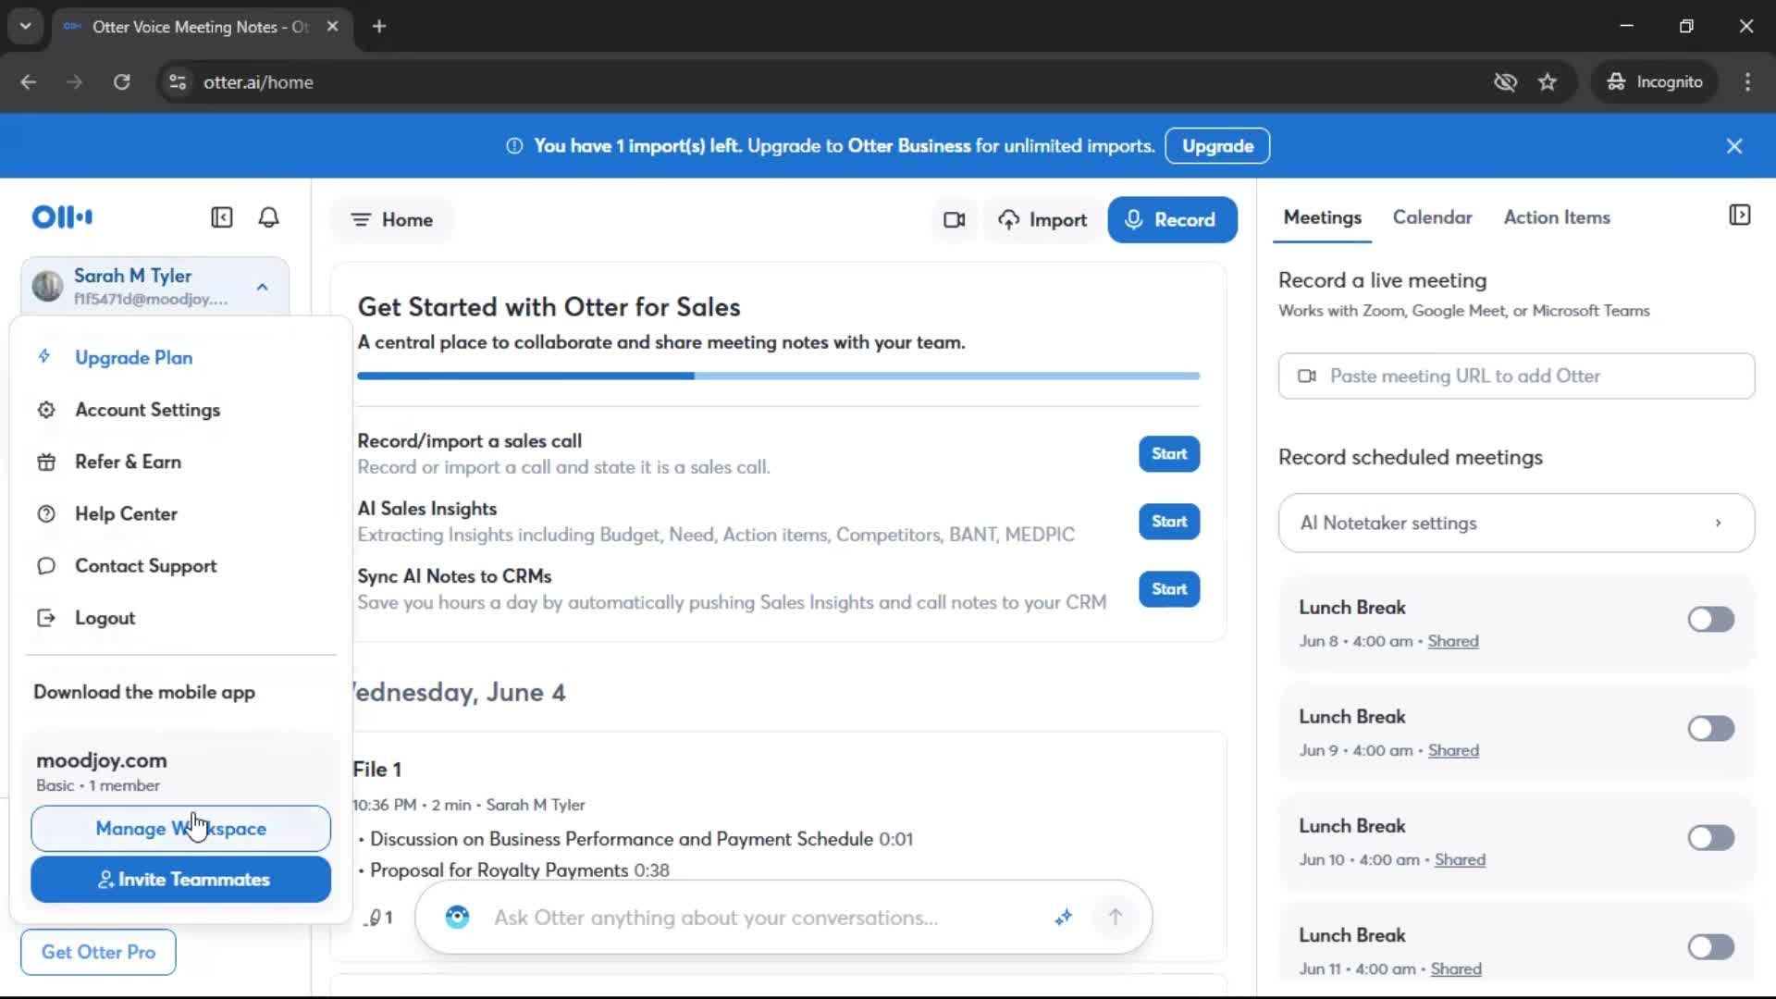Click the video camera icon beside Import
1776x999 pixels.
[x=954, y=220]
